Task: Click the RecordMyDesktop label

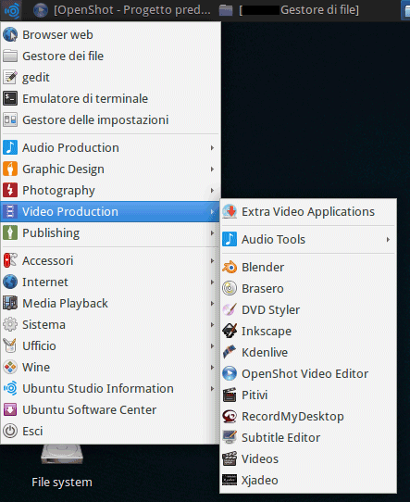Action: point(292,417)
